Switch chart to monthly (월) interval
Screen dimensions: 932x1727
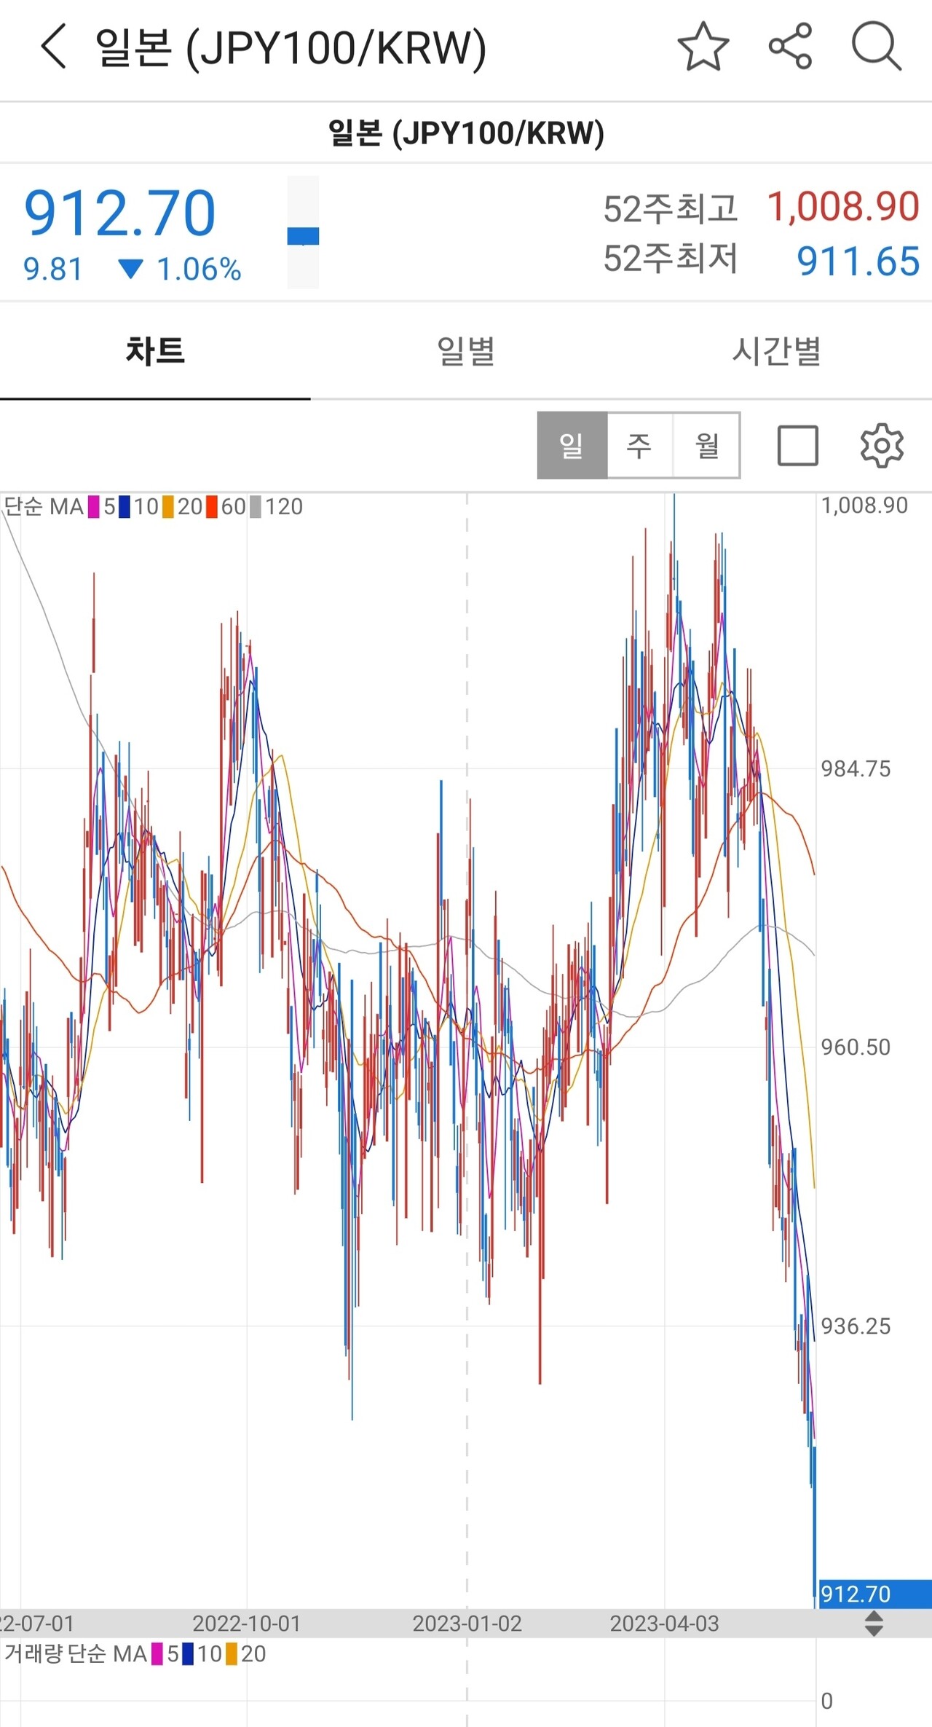tap(706, 445)
